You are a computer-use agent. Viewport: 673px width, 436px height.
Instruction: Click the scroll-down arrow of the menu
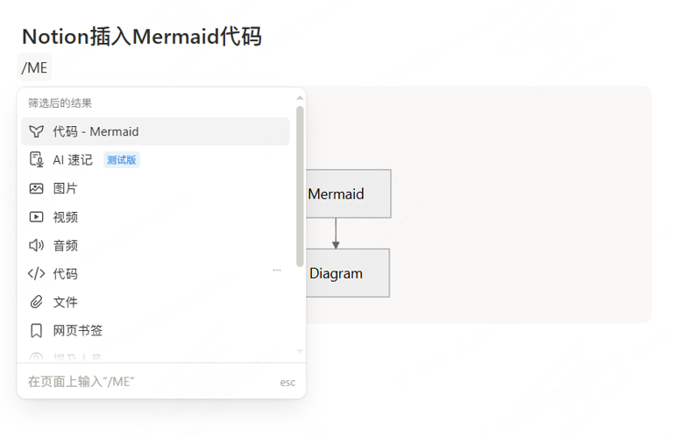(300, 351)
